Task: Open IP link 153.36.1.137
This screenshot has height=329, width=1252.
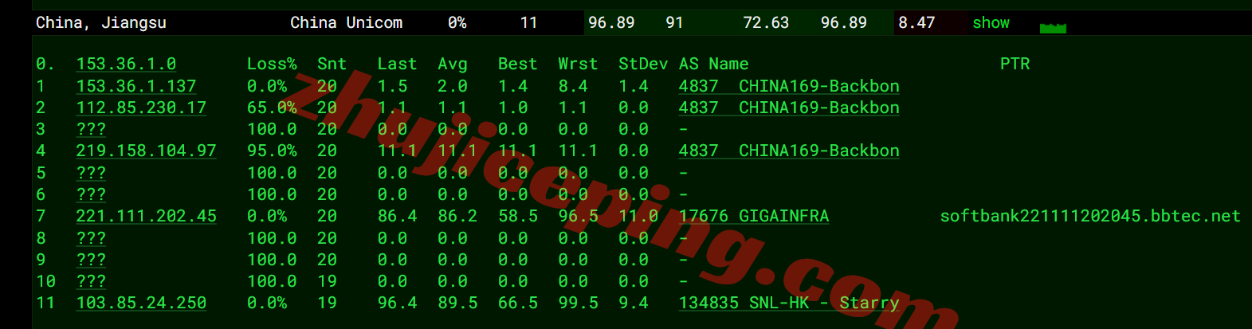Action: click(136, 86)
